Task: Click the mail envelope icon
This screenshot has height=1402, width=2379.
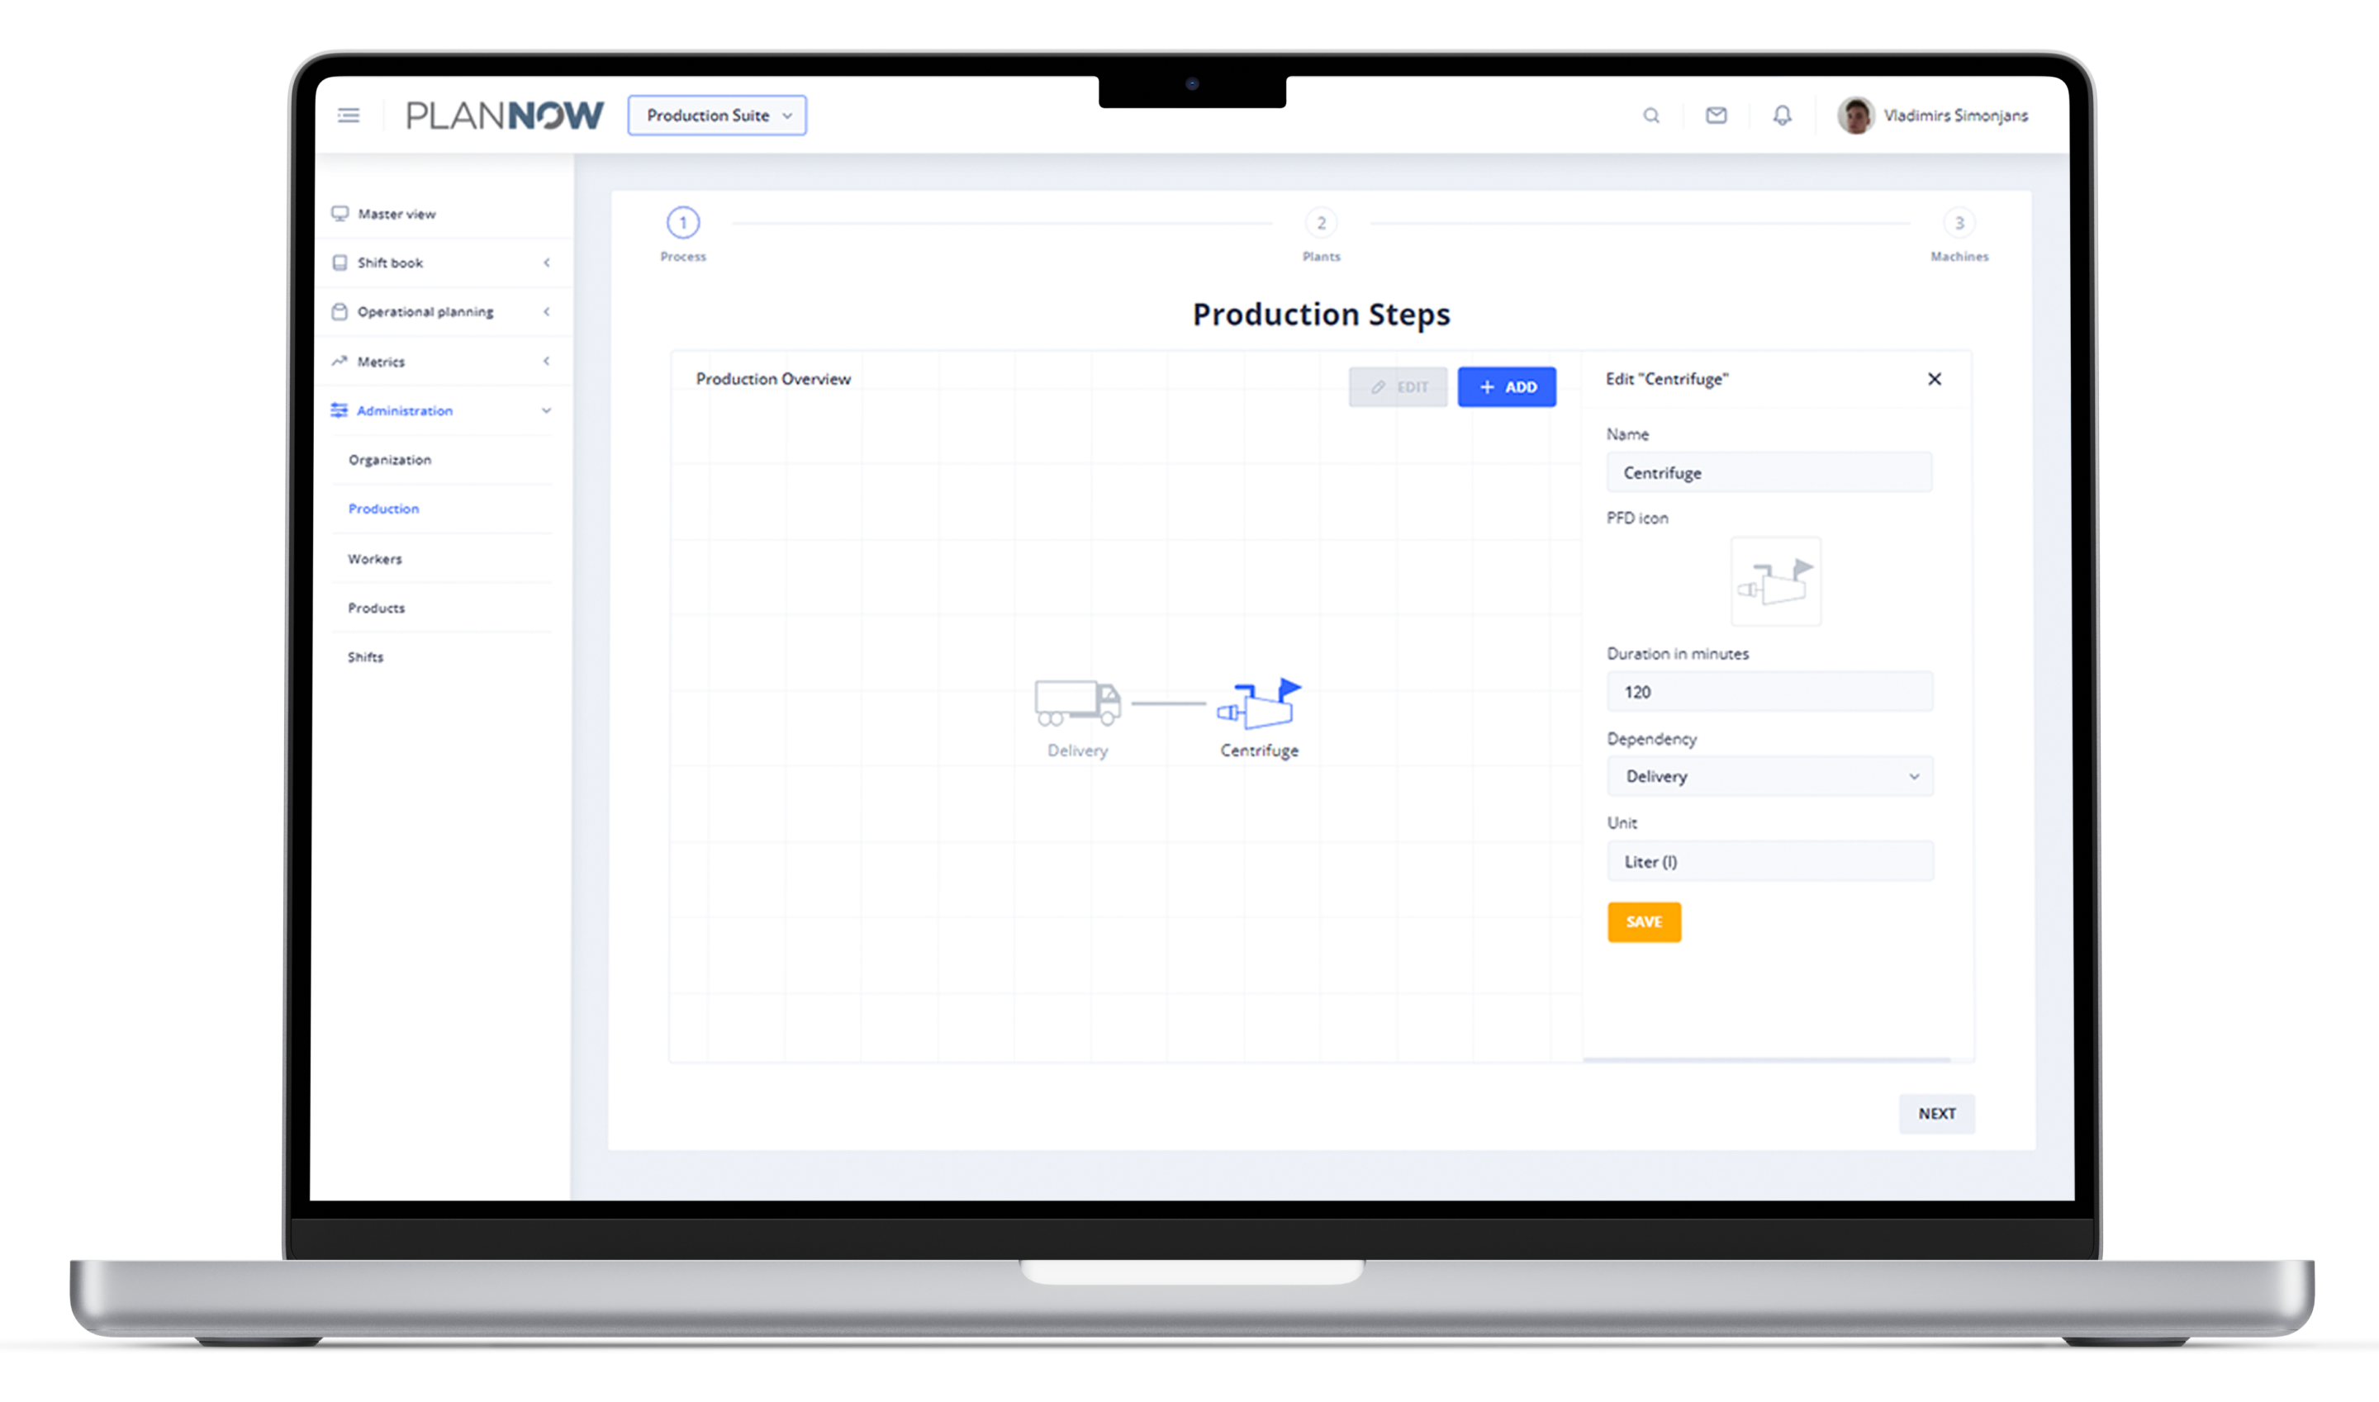Action: coord(1717,113)
